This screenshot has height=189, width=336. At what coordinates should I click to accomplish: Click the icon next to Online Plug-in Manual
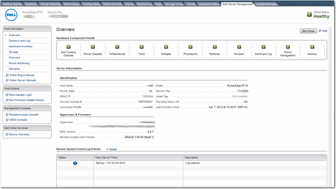[7, 75]
